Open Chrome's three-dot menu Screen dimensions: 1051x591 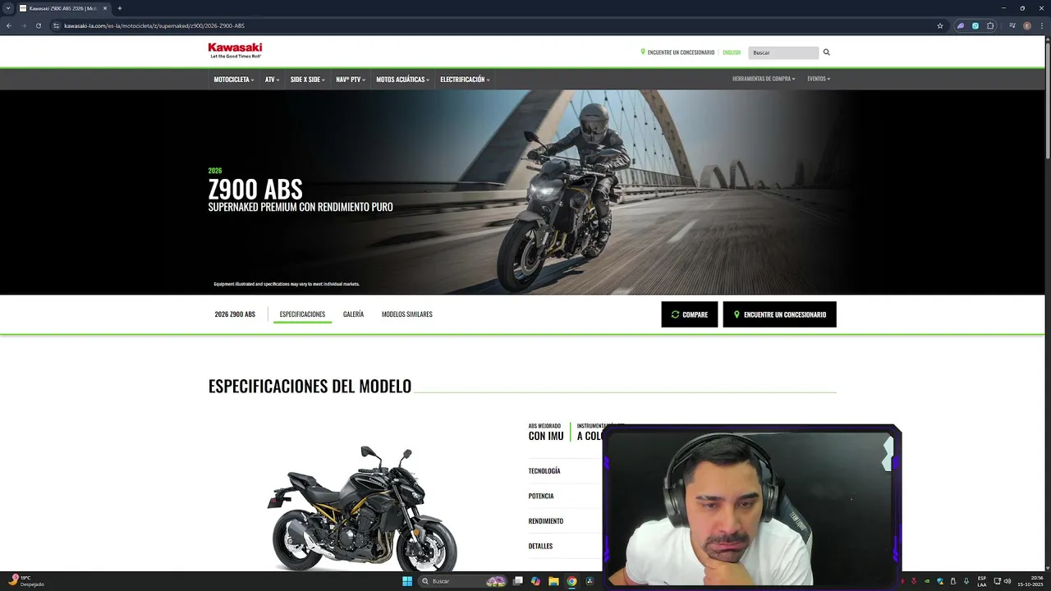click(1041, 25)
